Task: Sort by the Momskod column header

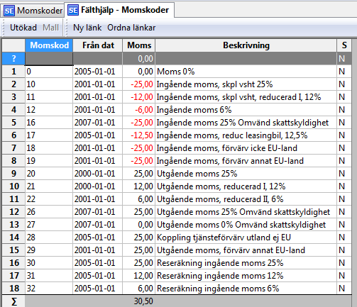Action: coord(49,45)
